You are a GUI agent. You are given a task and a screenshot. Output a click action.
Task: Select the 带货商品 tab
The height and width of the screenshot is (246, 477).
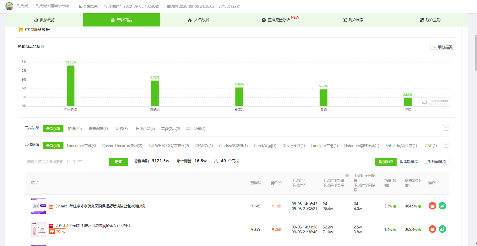(x=121, y=20)
